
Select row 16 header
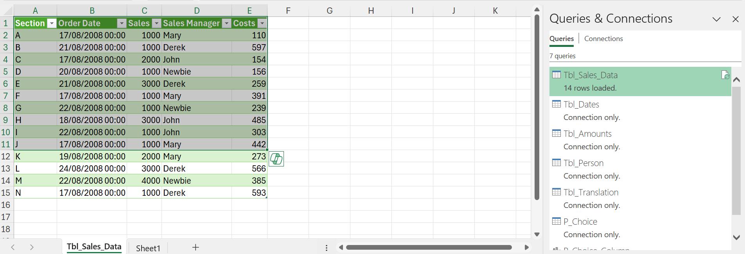(x=6, y=205)
